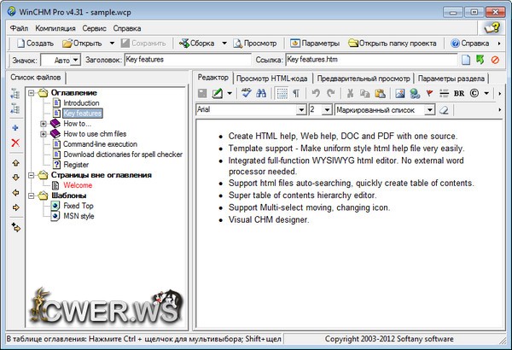Collapse the 'Страницы вне оглавления' node
The width and height of the screenshot is (512, 350).
click(x=31, y=176)
